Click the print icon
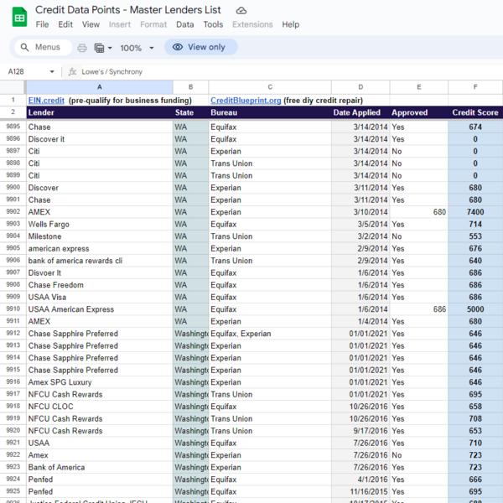Viewport: 503px width, 503px height. [x=82, y=48]
